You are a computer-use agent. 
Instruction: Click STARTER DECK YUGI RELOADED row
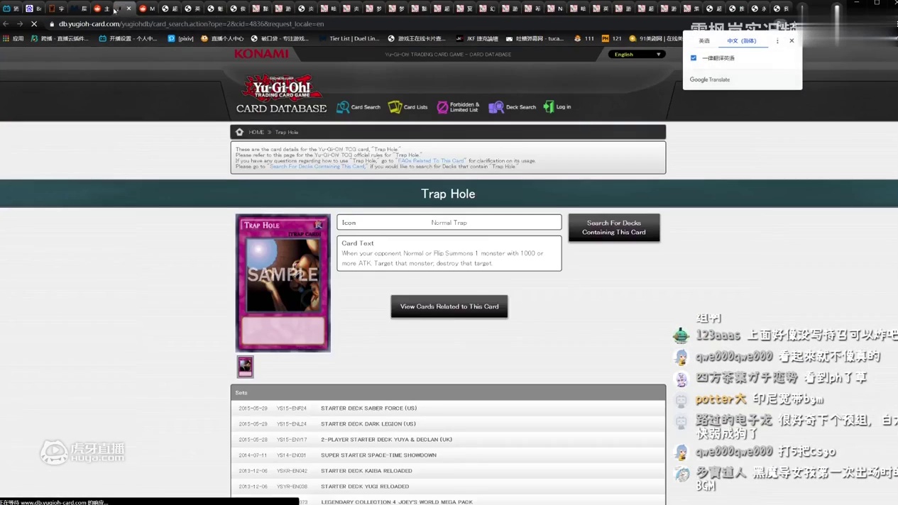448,487
